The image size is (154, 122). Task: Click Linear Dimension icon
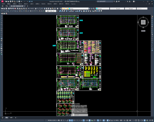click(x=2, y=11)
